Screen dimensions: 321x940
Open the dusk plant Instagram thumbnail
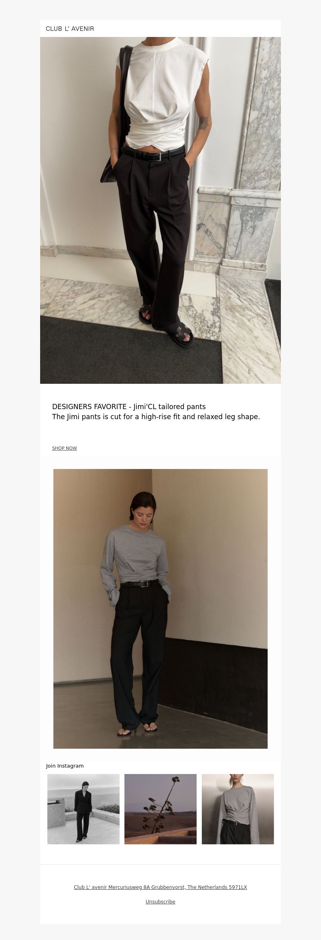(160, 809)
